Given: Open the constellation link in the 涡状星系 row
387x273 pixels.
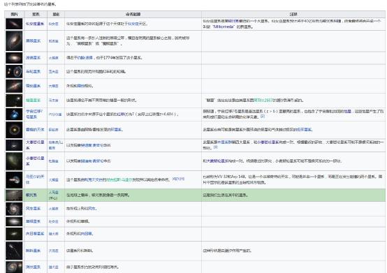Looking at the screenshot, I should coord(53,267).
